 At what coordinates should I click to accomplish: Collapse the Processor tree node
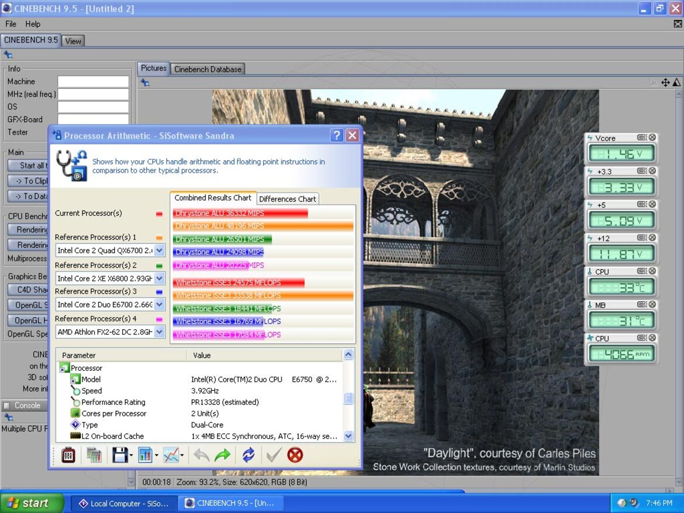(64, 368)
